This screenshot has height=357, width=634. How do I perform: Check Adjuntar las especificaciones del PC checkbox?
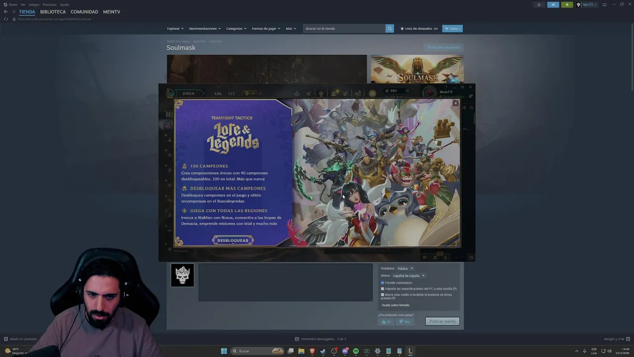coord(382,289)
